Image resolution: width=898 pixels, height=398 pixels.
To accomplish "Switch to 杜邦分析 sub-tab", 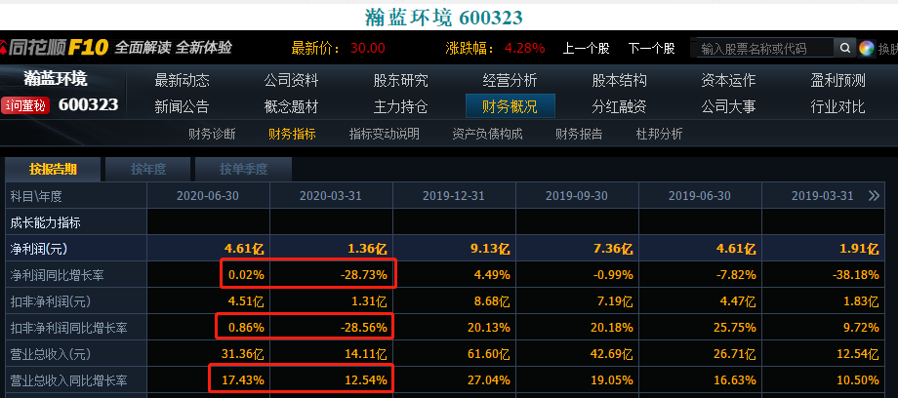I will [x=659, y=134].
